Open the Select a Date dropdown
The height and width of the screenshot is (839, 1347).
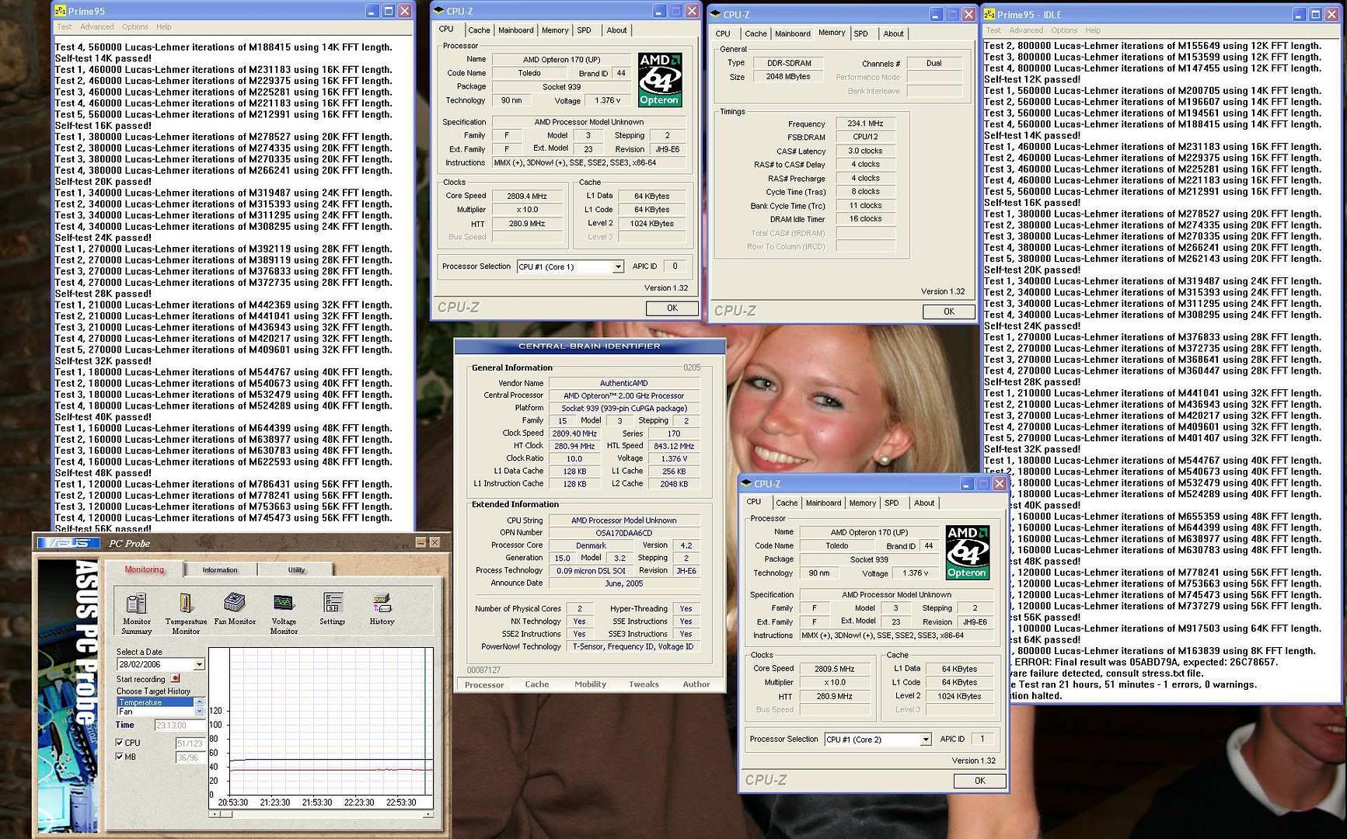[199, 664]
